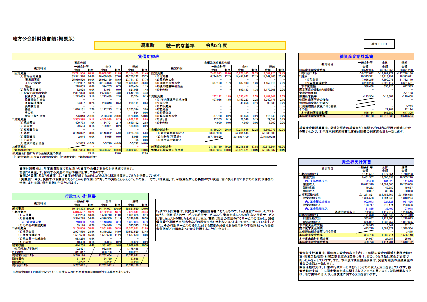Click the '資産評価差額' row label

(308, 93)
